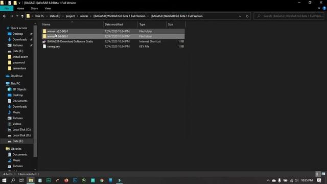This screenshot has width=327, height=184.
Task: Open pinned Downloads under Quick access
Action: point(19,39)
